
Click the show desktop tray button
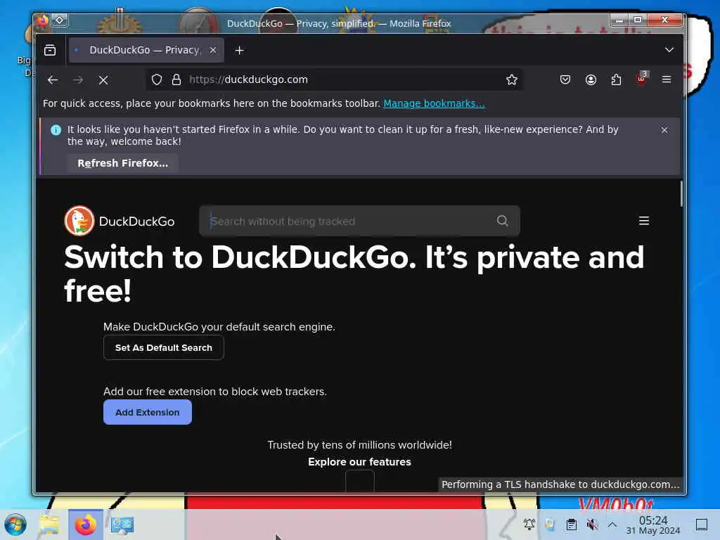pyautogui.click(x=701, y=524)
